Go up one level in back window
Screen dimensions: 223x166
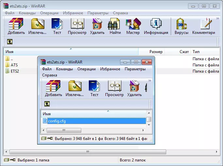coord(10,42)
